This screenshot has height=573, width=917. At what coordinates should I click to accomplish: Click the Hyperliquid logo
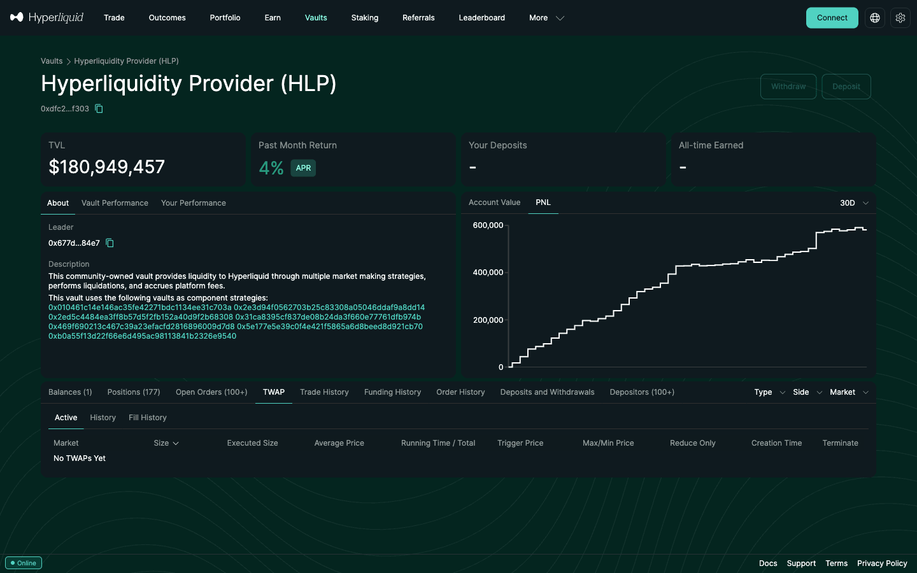[x=46, y=17]
